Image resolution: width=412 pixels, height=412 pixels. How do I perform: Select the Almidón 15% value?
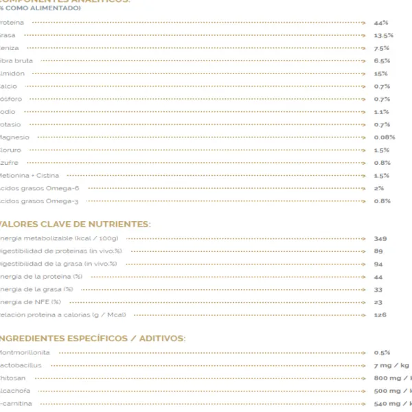380,73
